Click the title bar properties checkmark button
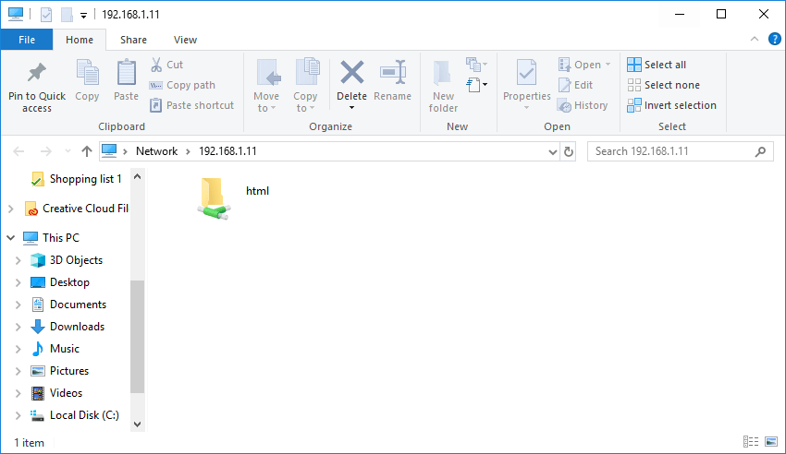 pyautogui.click(x=46, y=15)
